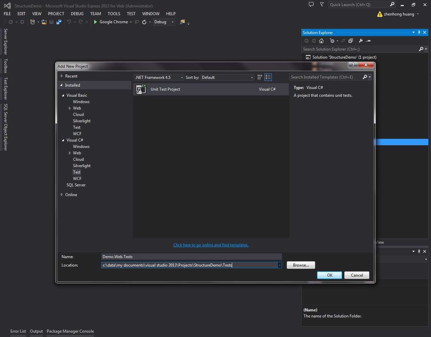Open the Toolbox side tab

point(5,66)
